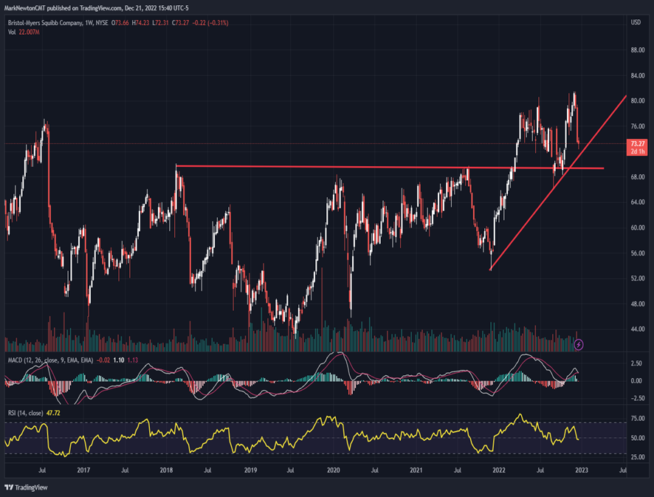
Task: Click the 84.00 price axis label
Action: pyautogui.click(x=638, y=75)
